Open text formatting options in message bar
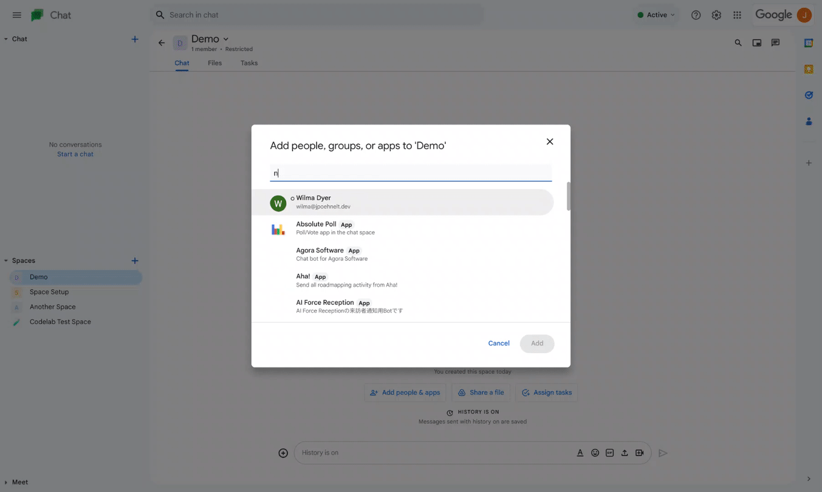 pyautogui.click(x=580, y=453)
